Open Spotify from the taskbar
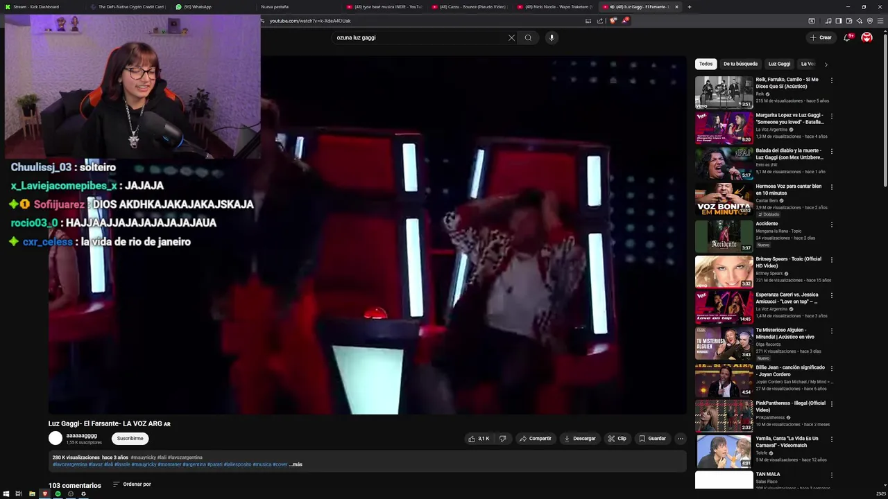Viewport: 888px width, 499px height. pyautogui.click(x=58, y=493)
